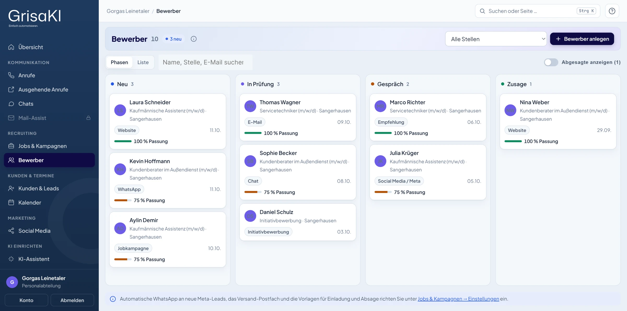Viewport: 627px width, 311px height.
Task: Click the Konto button
Action: pyautogui.click(x=26, y=300)
